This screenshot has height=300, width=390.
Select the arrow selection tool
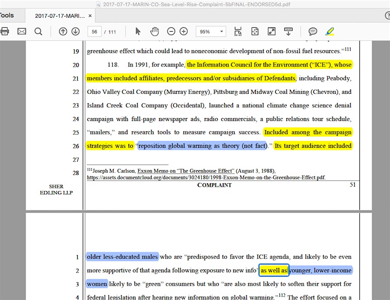tap(138, 32)
